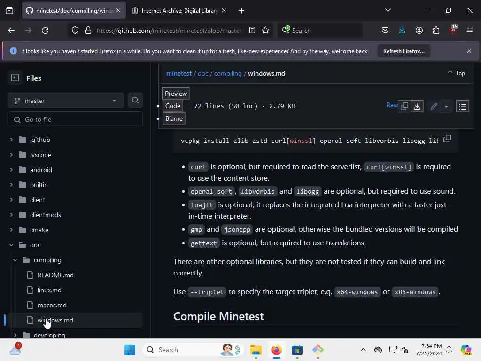Viewport: 481px width, 361px height.
Task: Download the raw windows.md file
Action: (417, 106)
